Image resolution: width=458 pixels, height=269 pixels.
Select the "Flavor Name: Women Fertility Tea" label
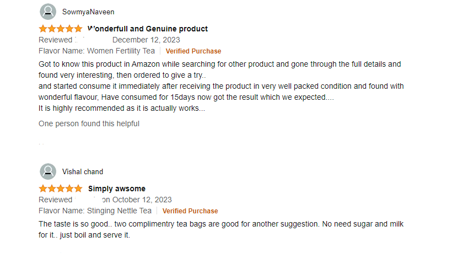click(x=96, y=51)
